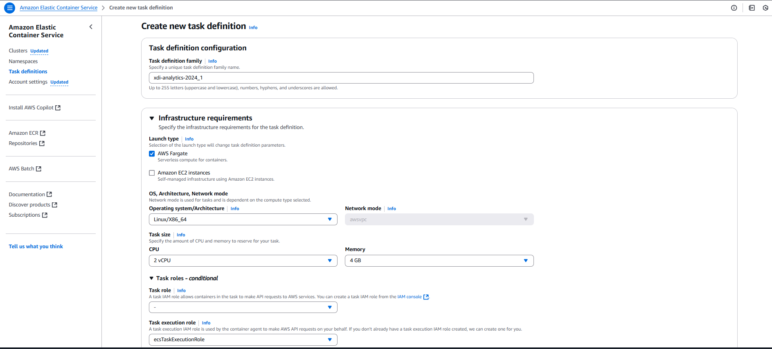
Task: Click external link icon beside Subscriptions
Action: point(45,215)
